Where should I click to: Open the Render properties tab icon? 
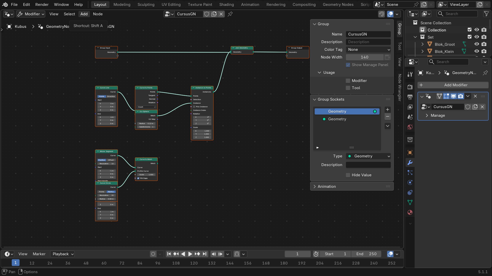[x=410, y=87]
